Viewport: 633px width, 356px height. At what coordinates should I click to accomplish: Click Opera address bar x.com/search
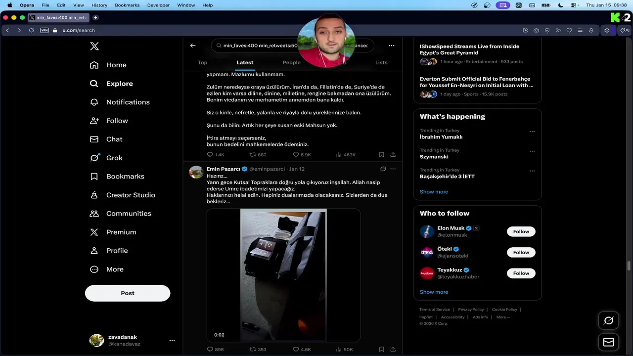79,30
